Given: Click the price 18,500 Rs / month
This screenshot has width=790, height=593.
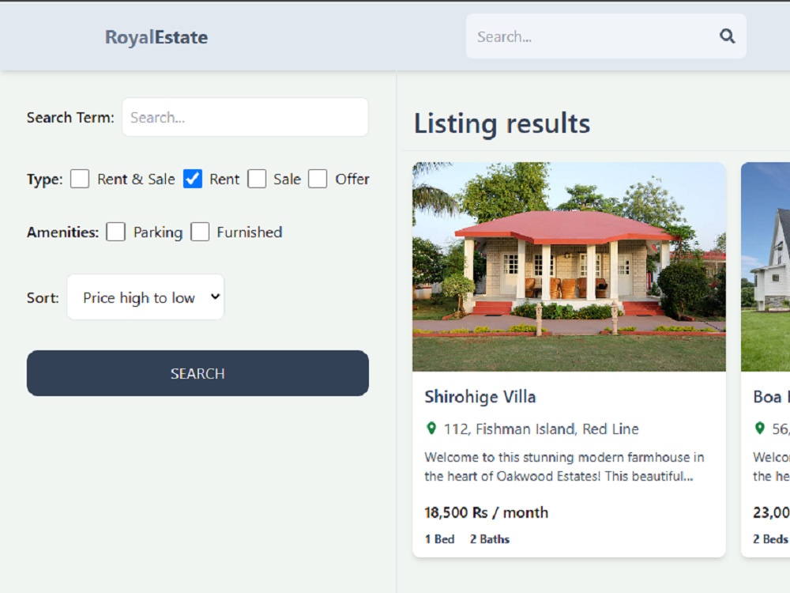Looking at the screenshot, I should click(x=486, y=512).
